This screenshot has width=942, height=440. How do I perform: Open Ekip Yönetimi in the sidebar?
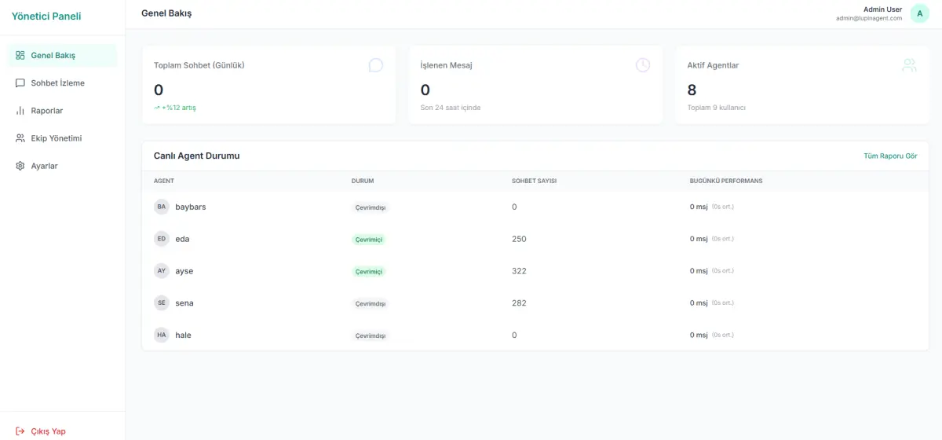coord(63,138)
